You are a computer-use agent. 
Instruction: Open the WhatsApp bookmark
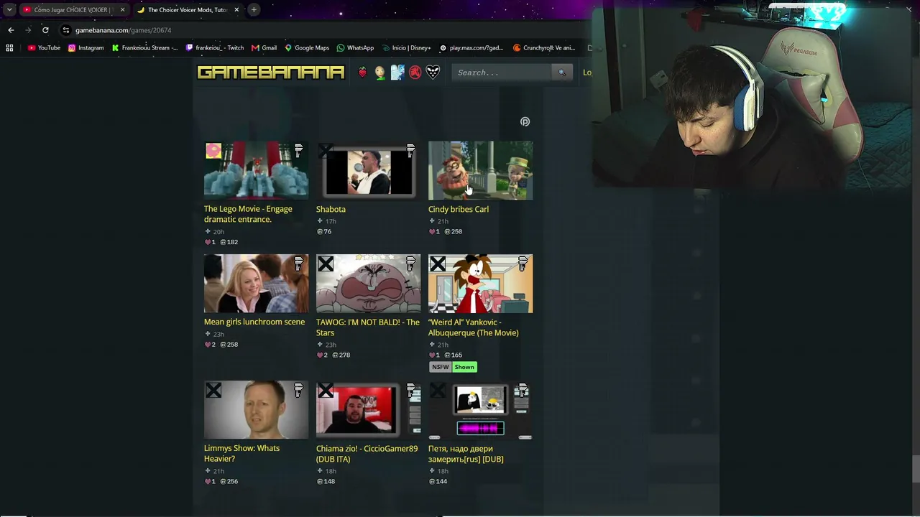click(x=355, y=48)
